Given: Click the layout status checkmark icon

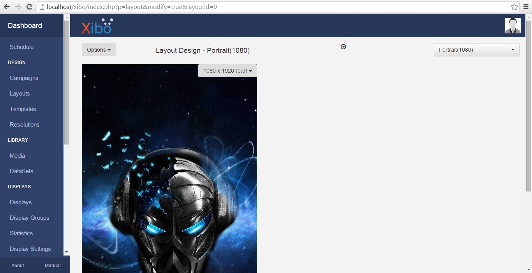Looking at the screenshot, I should pos(343,47).
